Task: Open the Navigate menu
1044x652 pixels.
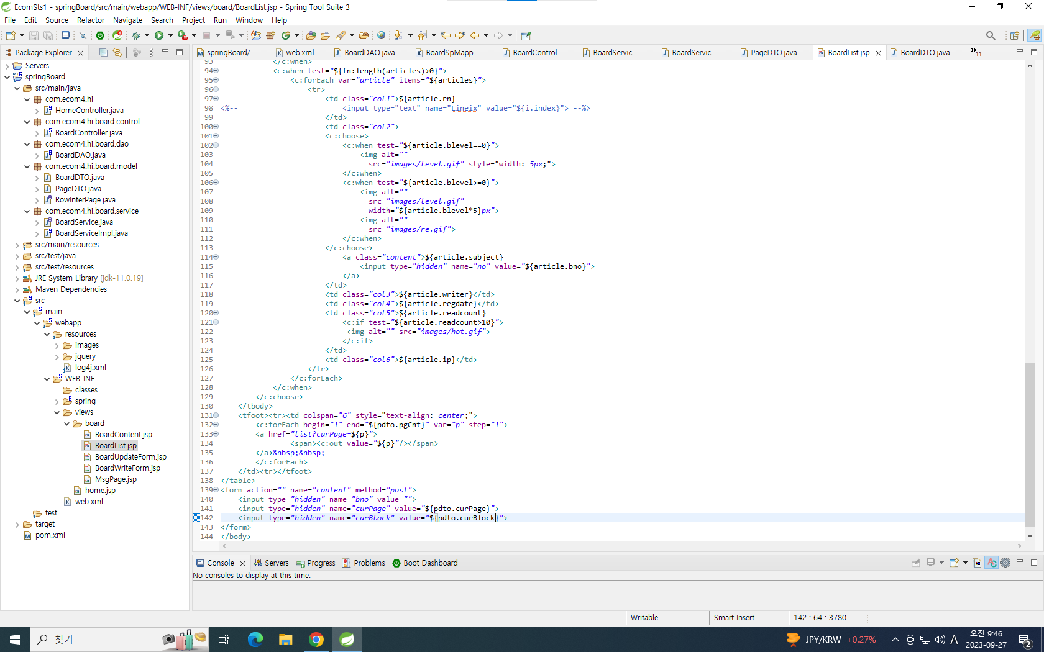Action: pyautogui.click(x=127, y=20)
